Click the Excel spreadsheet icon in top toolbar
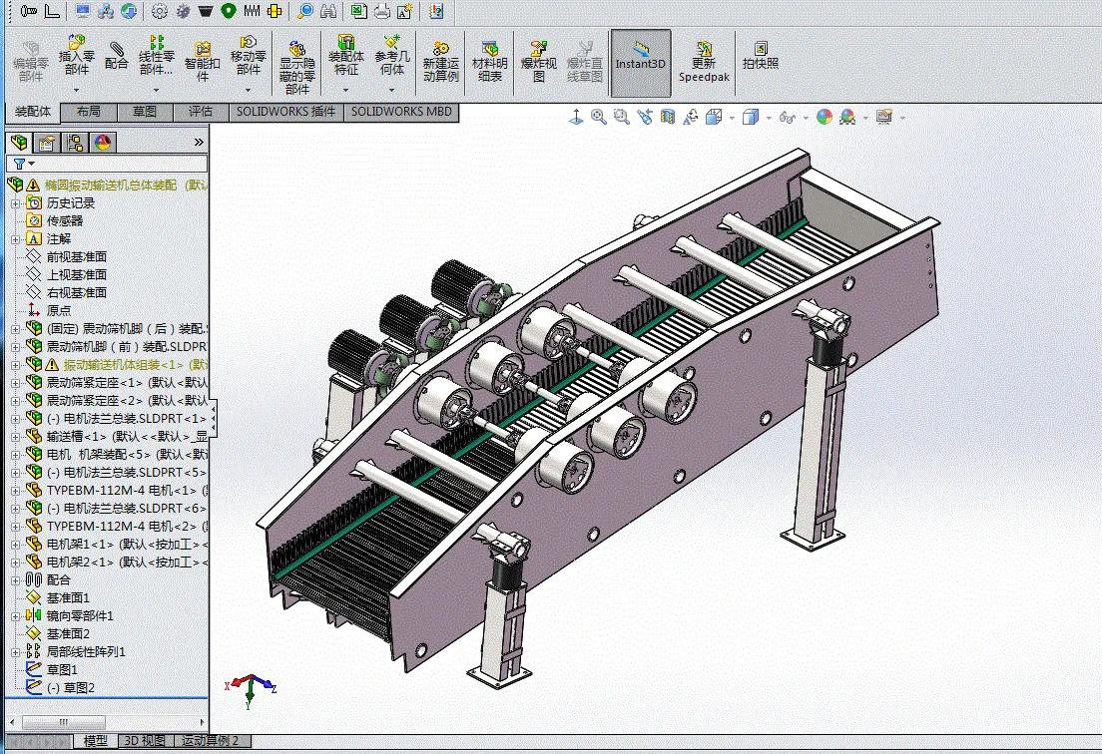 pos(358,11)
